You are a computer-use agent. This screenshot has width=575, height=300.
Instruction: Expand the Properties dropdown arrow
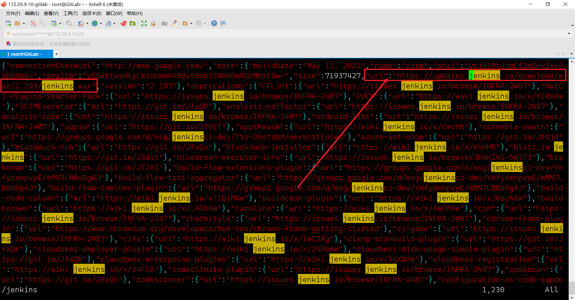60,23
